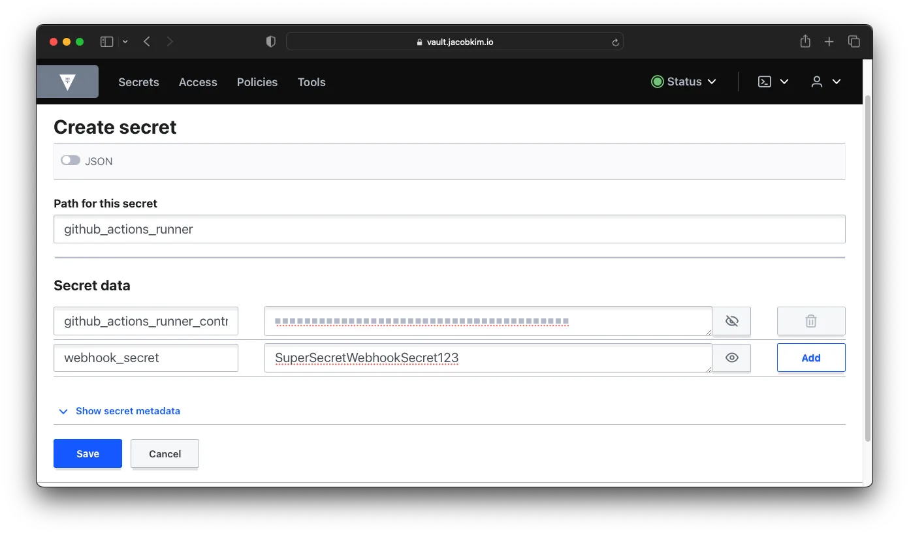
Task: Delete the github_actions_runner_controller row
Action: 811,321
